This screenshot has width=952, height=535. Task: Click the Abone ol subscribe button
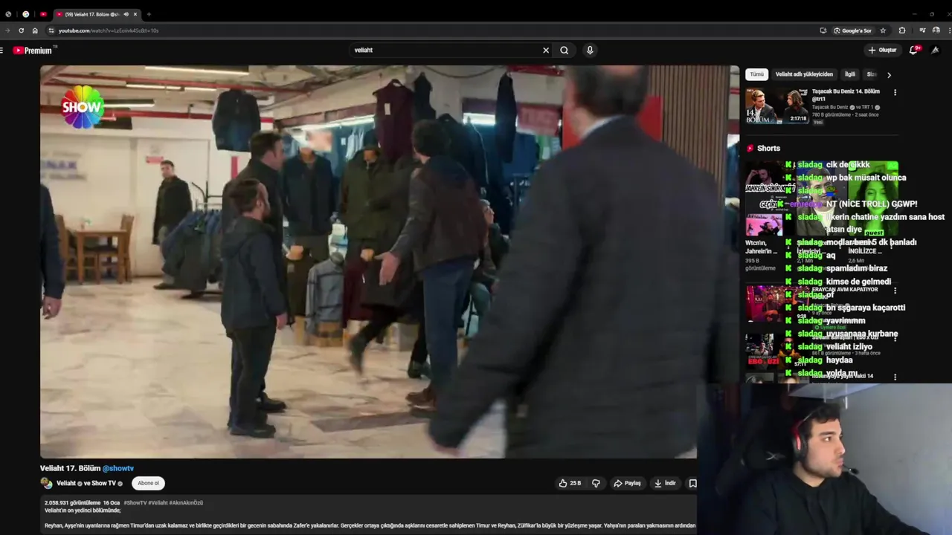[148, 483]
